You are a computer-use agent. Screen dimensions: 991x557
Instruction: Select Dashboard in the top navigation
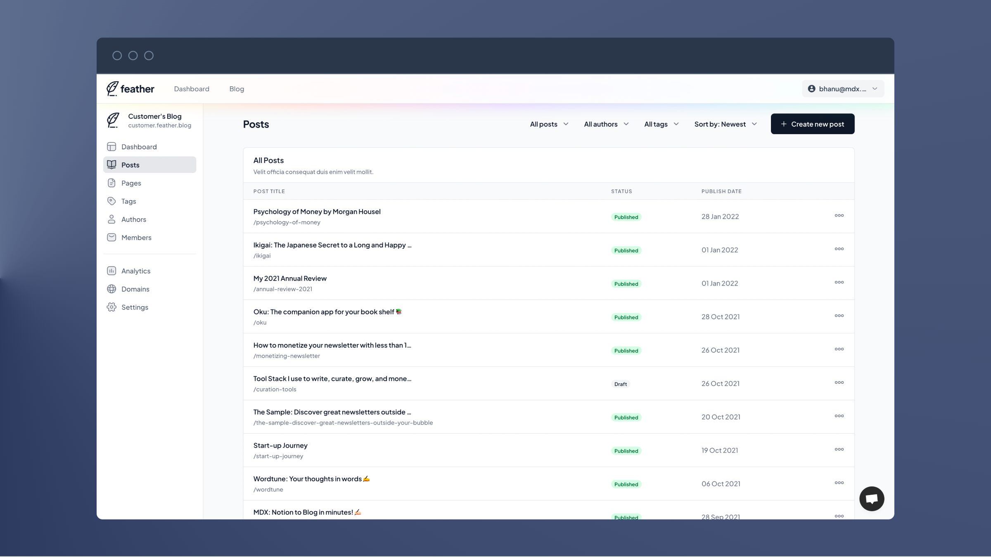192,89
